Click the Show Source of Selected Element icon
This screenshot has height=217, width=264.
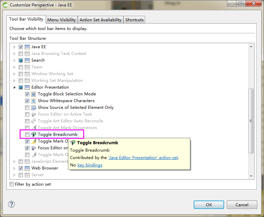click(x=33, y=107)
